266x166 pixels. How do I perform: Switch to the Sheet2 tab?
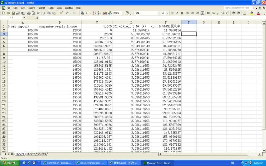(x=31, y=154)
